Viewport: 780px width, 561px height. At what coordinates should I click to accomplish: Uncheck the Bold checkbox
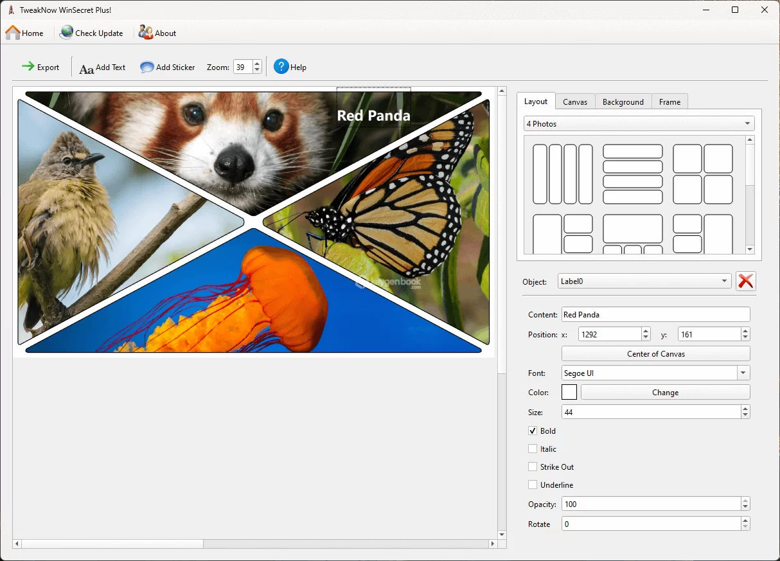tap(533, 431)
